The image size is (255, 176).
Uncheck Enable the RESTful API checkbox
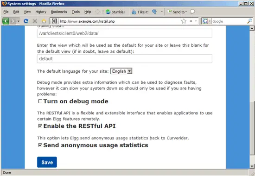[x=40, y=126]
